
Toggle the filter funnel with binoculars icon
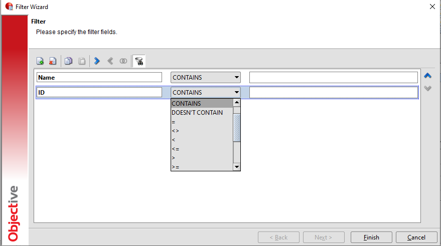coord(139,61)
